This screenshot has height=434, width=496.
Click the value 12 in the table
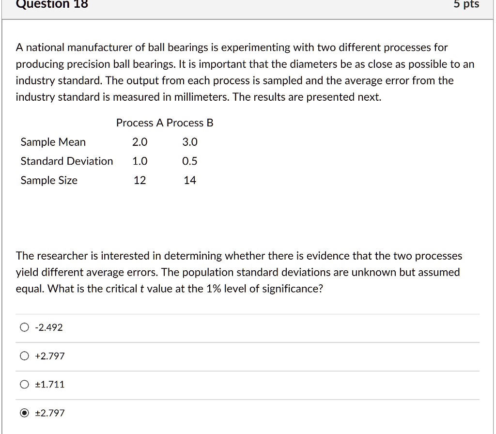point(140,180)
